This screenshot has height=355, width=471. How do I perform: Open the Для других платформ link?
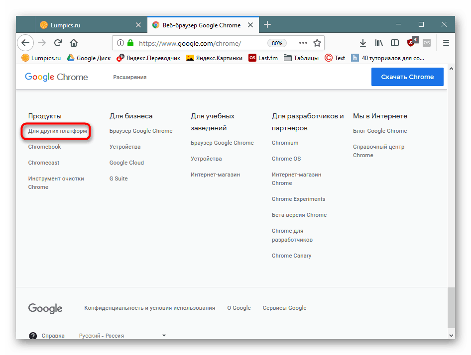tap(57, 131)
